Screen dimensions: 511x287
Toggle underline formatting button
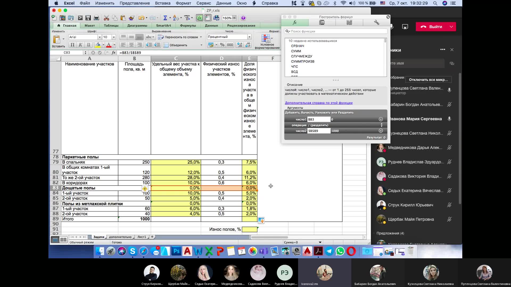tap(89, 45)
